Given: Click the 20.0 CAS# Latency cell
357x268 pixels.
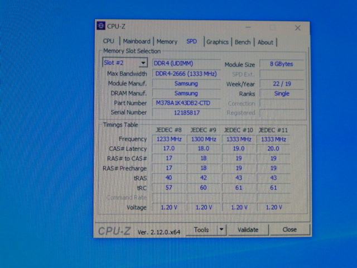Looking at the screenshot, I should click(x=273, y=149).
